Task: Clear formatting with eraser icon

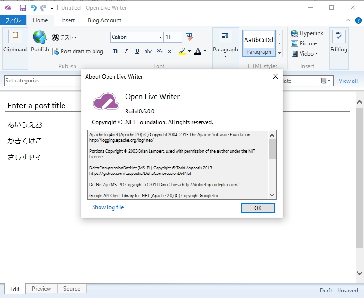Action: pyautogui.click(x=189, y=37)
